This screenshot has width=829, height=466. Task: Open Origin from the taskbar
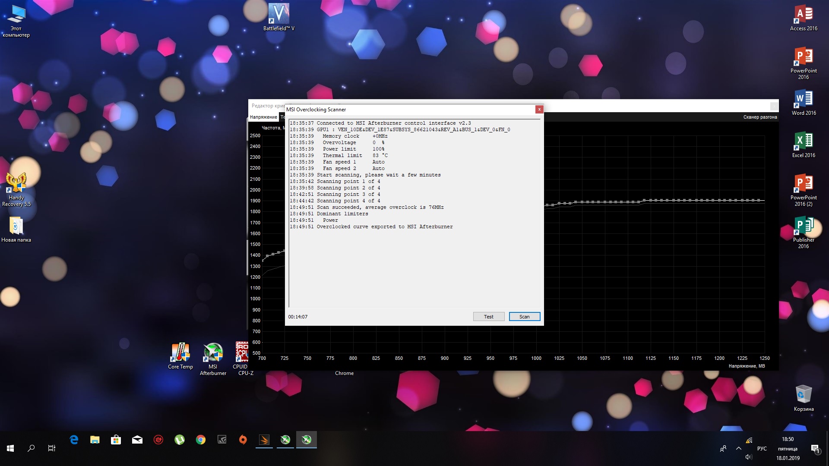pyautogui.click(x=243, y=440)
